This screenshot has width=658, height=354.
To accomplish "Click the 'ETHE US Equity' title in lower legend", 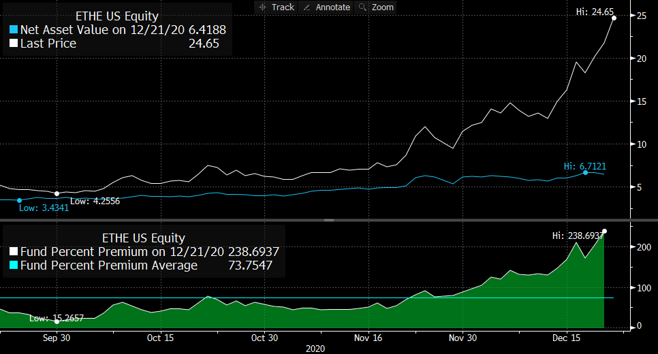I will click(144, 238).
